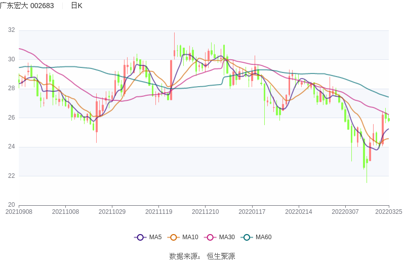
Task: Click the 广东宏大 002683 stock title
Action: pyautogui.click(x=27, y=6)
